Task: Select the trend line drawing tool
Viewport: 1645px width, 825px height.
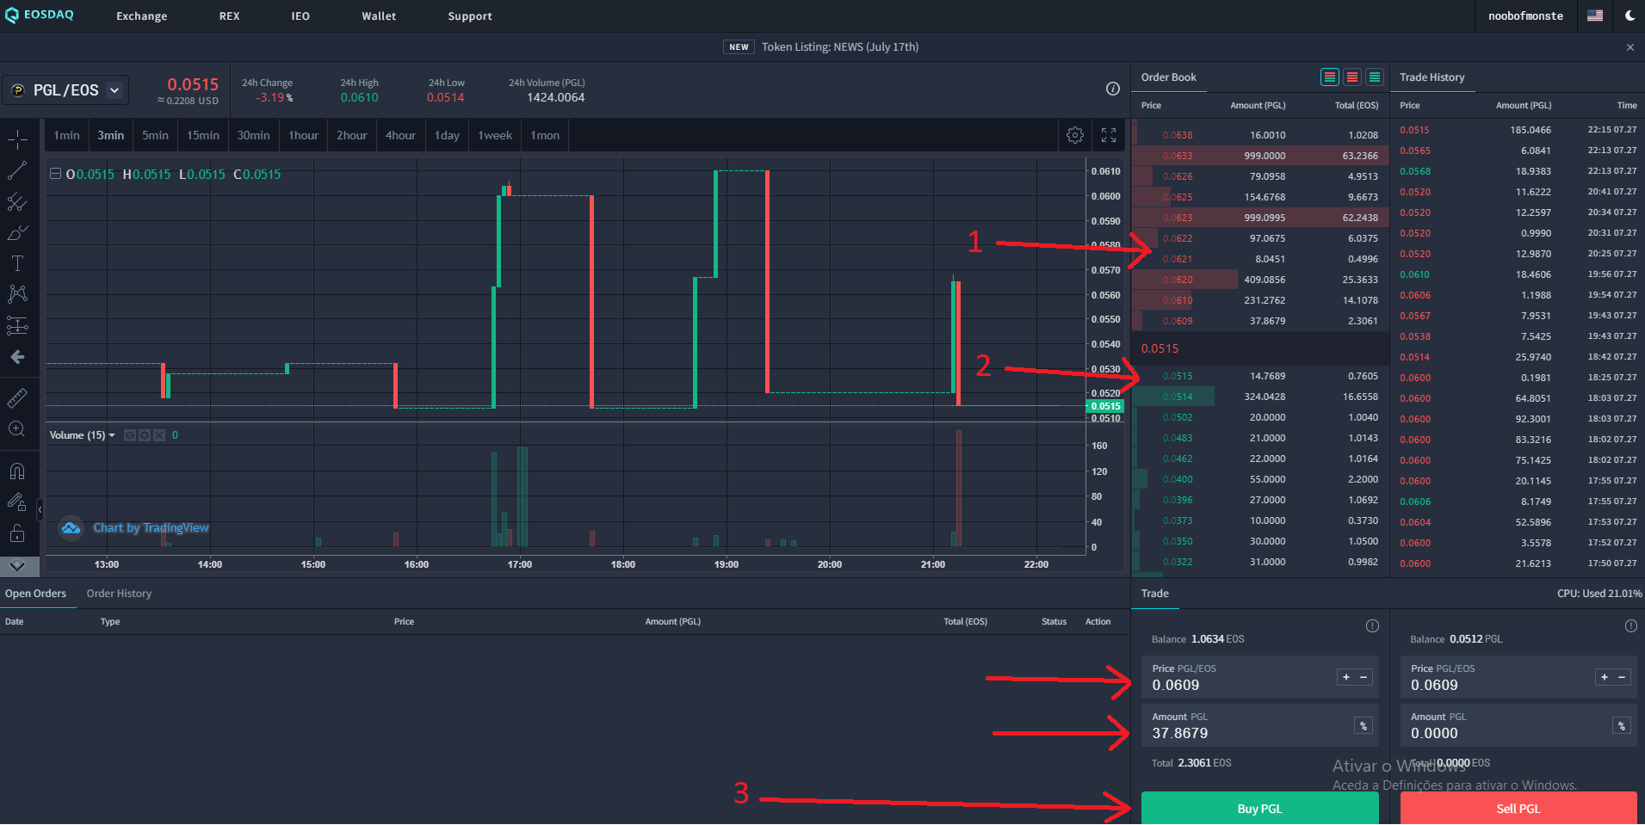Action: point(17,170)
